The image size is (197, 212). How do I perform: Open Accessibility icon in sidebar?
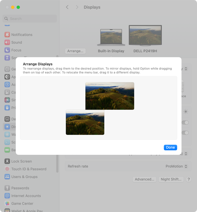[7, 85]
